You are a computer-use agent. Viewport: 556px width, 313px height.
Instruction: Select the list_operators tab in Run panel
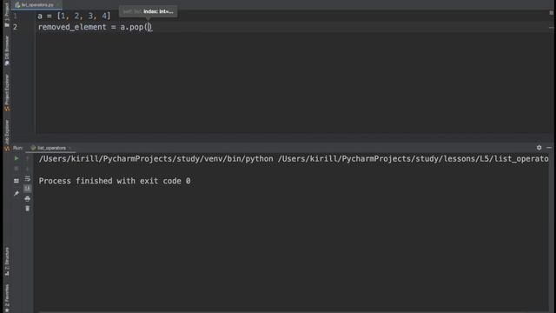[50, 148]
